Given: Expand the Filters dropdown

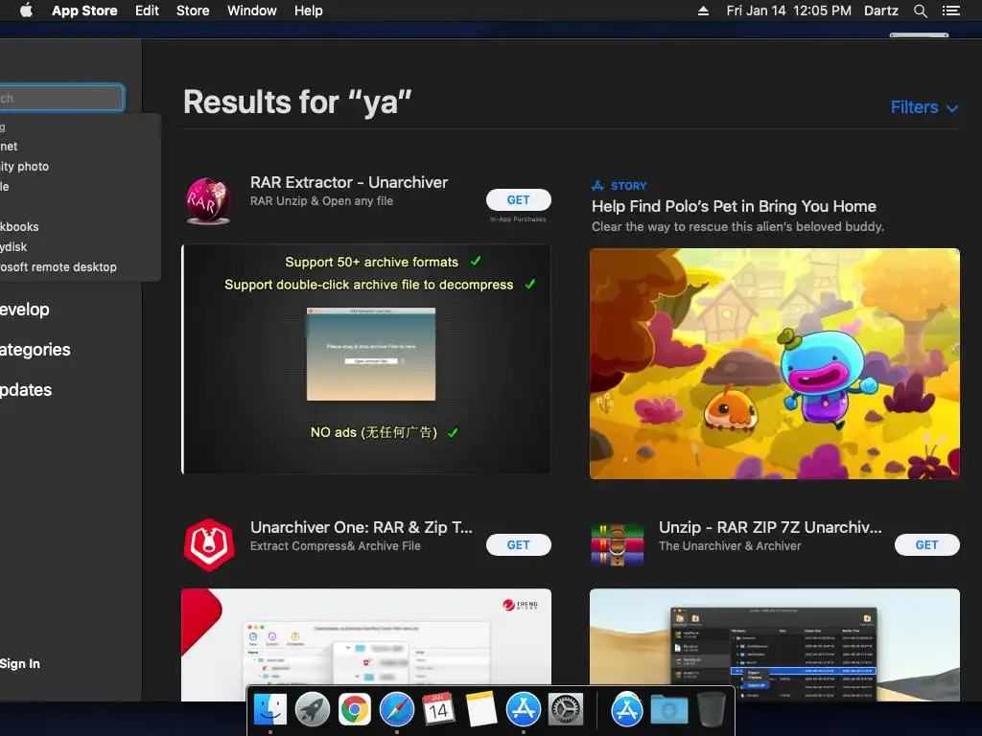Looking at the screenshot, I should point(924,107).
